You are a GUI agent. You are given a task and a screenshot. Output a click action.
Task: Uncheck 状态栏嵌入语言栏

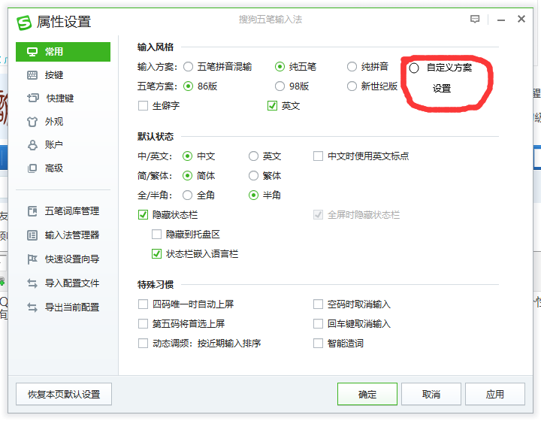(x=156, y=254)
